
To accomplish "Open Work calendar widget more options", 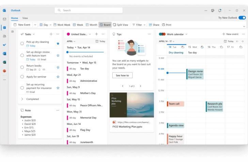I will point(244,34).
